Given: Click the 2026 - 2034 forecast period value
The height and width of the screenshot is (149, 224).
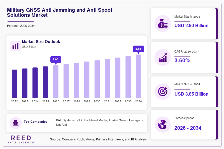Looking at the screenshot, I should tap(188, 128).
